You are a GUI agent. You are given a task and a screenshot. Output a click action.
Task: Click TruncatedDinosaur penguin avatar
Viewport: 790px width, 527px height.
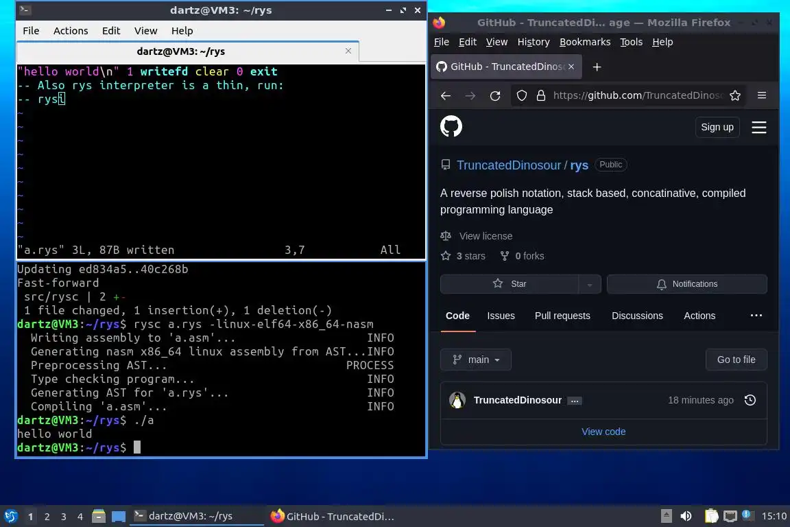pyautogui.click(x=457, y=400)
